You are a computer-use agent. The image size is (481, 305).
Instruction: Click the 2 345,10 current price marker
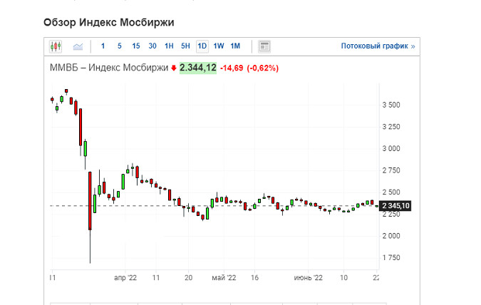tap(395, 205)
